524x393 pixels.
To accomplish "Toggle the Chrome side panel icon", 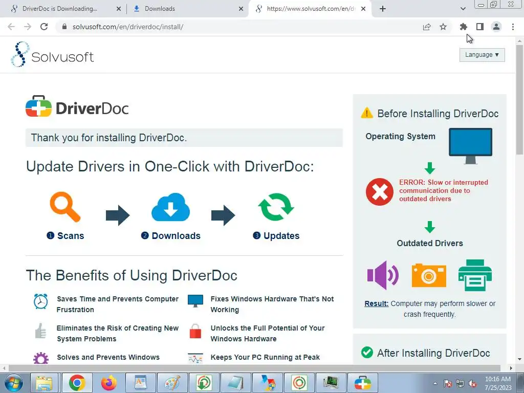I will pyautogui.click(x=480, y=27).
